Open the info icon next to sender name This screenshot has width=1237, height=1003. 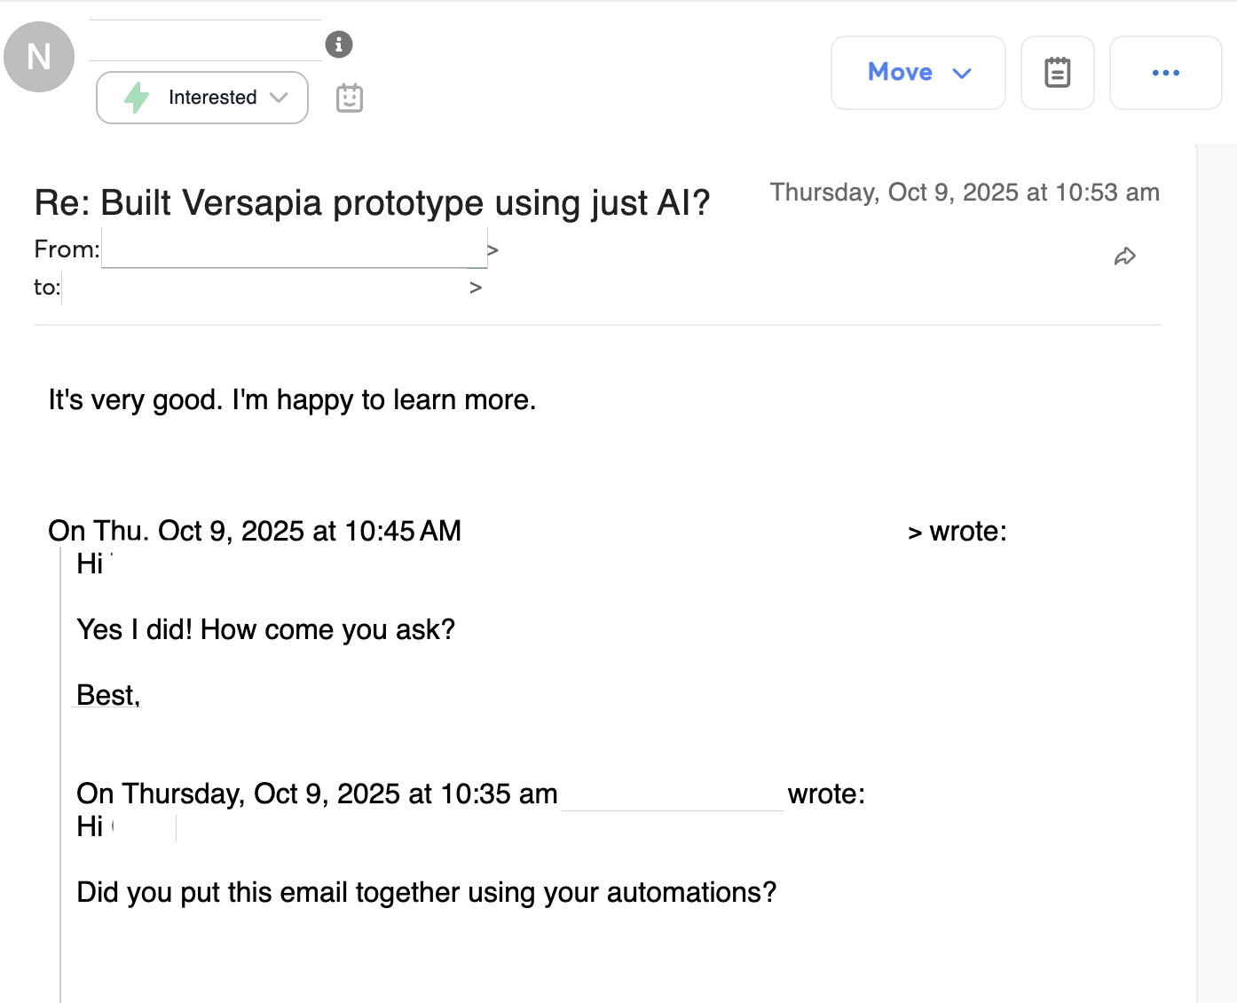point(339,44)
